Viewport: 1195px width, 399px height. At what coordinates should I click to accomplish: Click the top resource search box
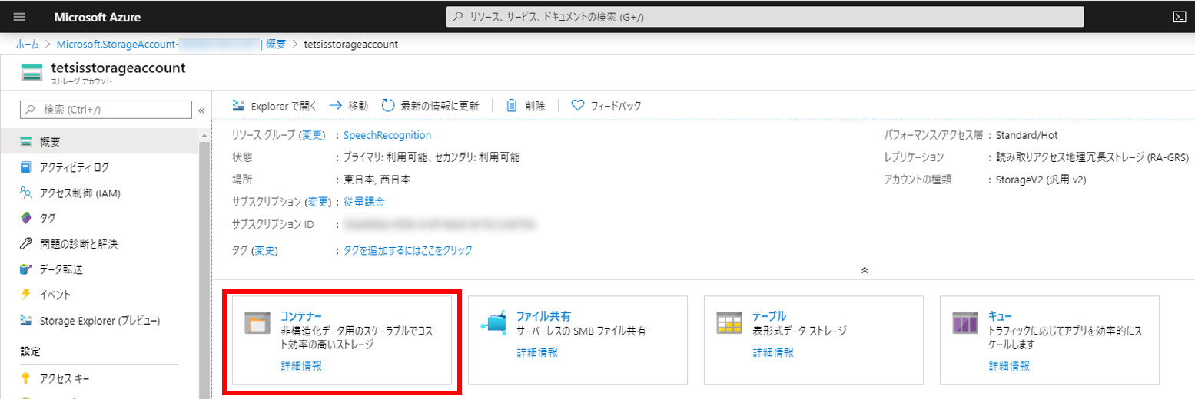[x=765, y=17]
